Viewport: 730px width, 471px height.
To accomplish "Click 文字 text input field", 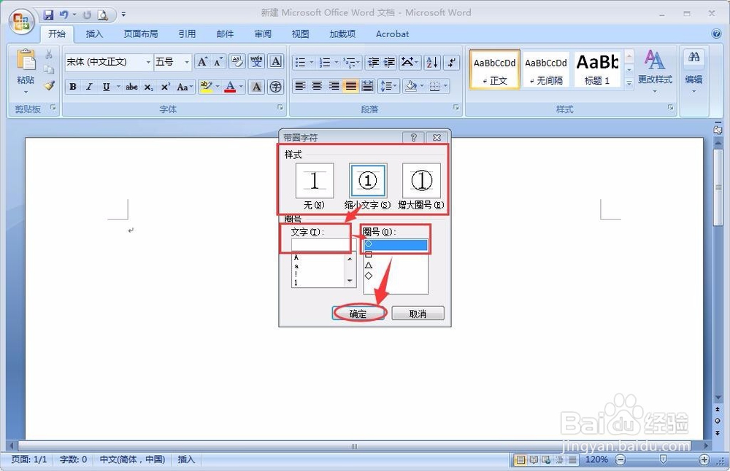I will 323,245.
